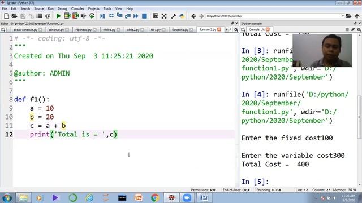Continue debugger execution

[136, 16]
